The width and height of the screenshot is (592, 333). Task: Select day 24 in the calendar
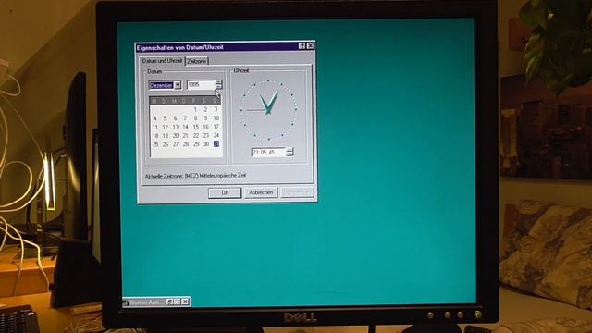pos(216,136)
